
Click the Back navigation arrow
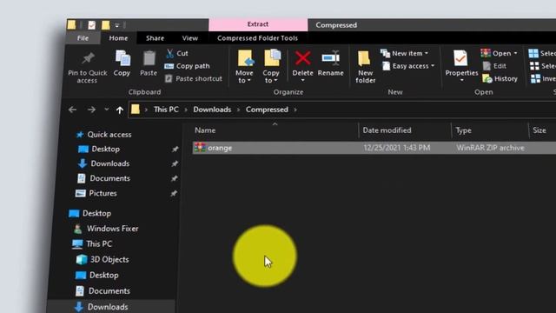[x=72, y=110]
